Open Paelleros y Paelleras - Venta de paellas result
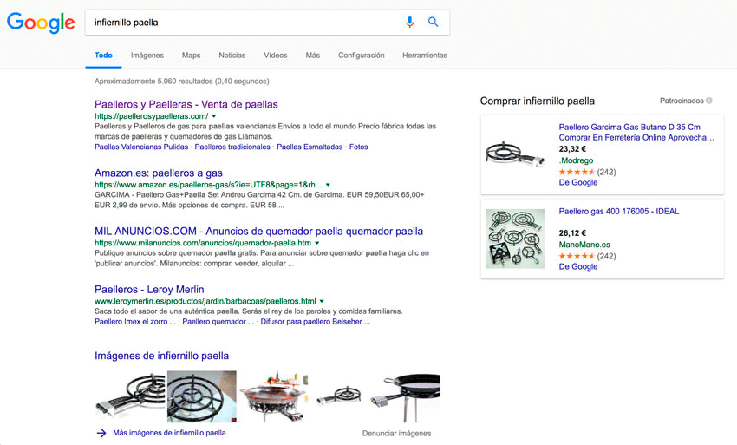737x445 pixels. point(186,104)
